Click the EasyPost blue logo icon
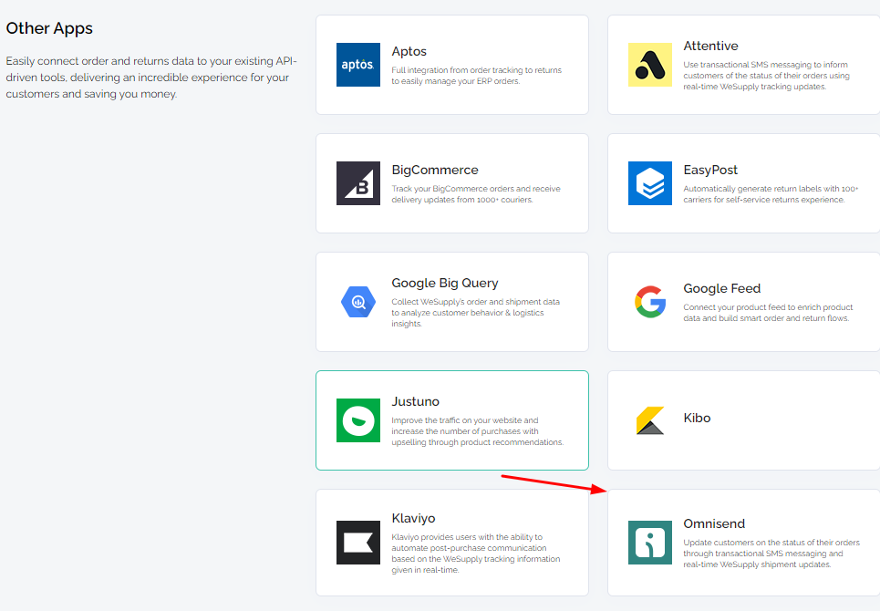880x611 pixels. point(650,183)
